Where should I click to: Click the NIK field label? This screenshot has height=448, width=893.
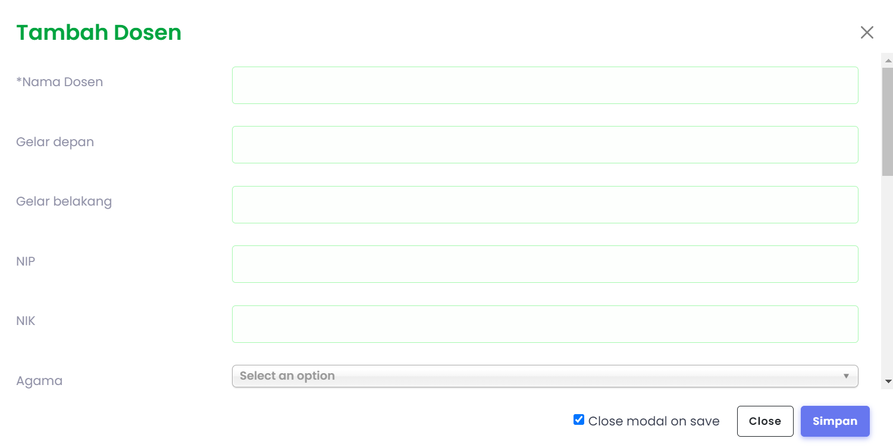click(x=26, y=321)
